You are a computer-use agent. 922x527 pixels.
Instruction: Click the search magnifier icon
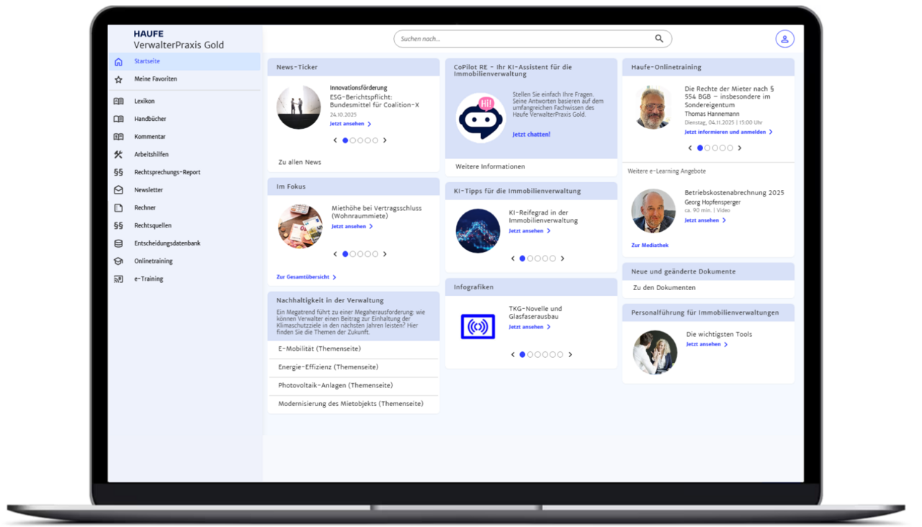659,39
